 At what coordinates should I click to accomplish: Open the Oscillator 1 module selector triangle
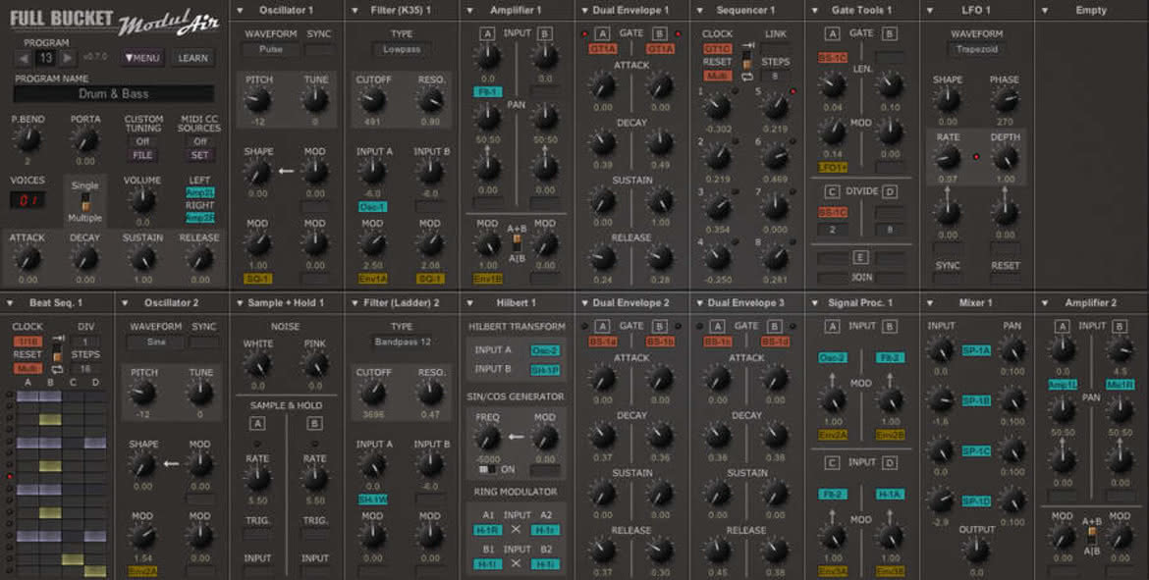240,10
